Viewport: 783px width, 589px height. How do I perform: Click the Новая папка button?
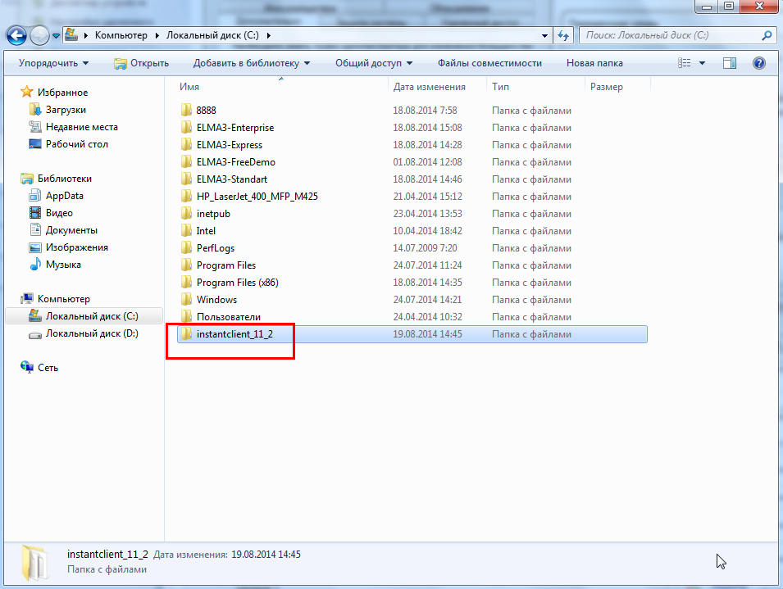click(x=594, y=63)
